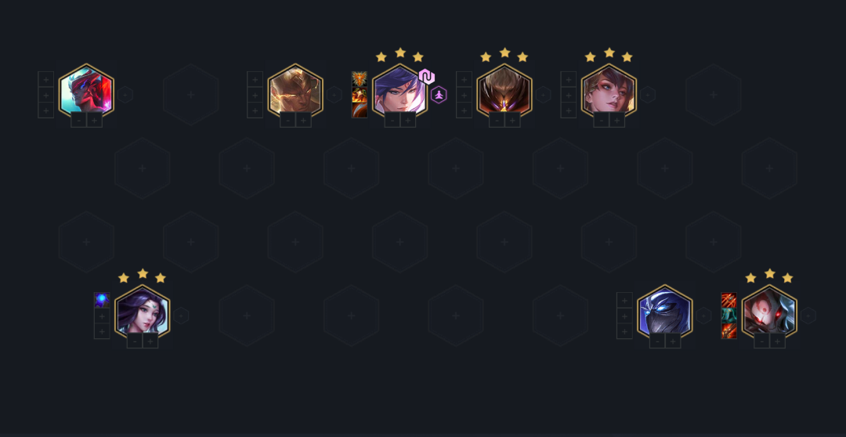Click the pink chain-link emblem badge
846x437 pixels.
click(x=426, y=77)
